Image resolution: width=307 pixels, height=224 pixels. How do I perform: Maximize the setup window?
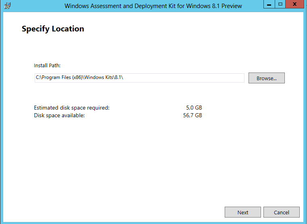coord(280,4)
